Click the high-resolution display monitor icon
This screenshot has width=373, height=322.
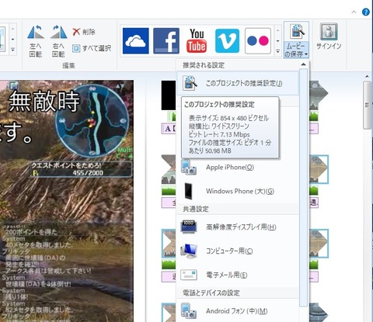(189, 227)
